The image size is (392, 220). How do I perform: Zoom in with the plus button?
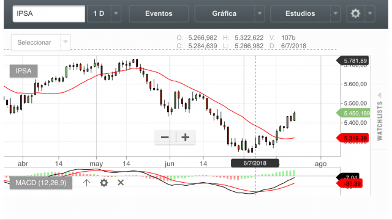click(185, 137)
